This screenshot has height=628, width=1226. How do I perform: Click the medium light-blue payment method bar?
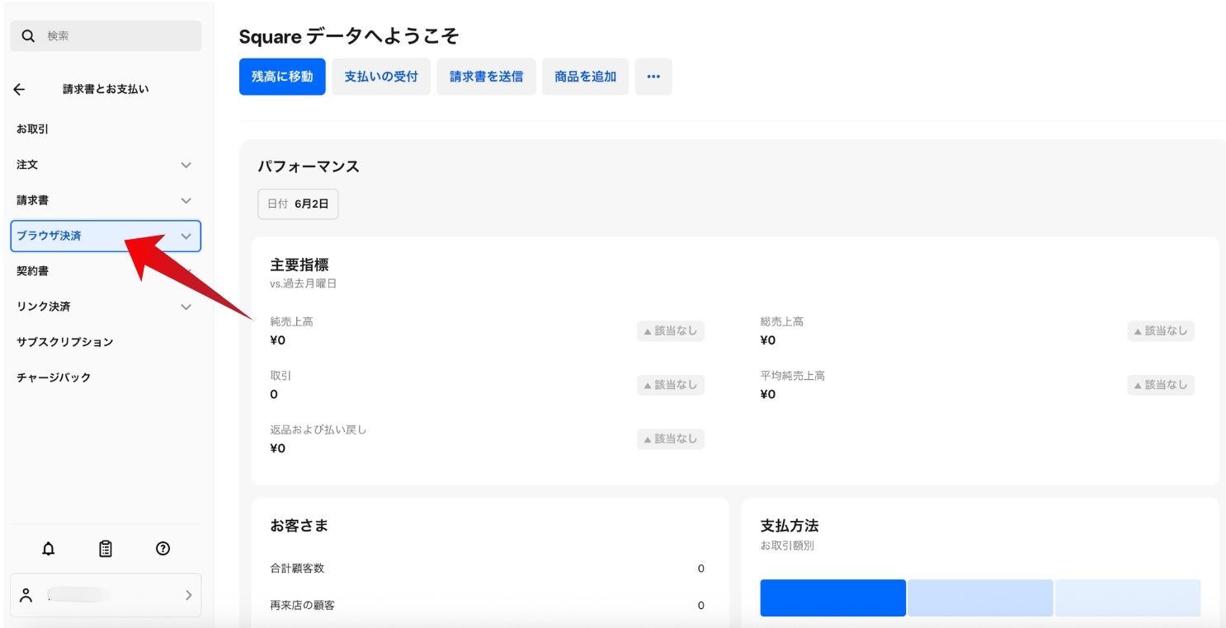[x=980, y=598]
